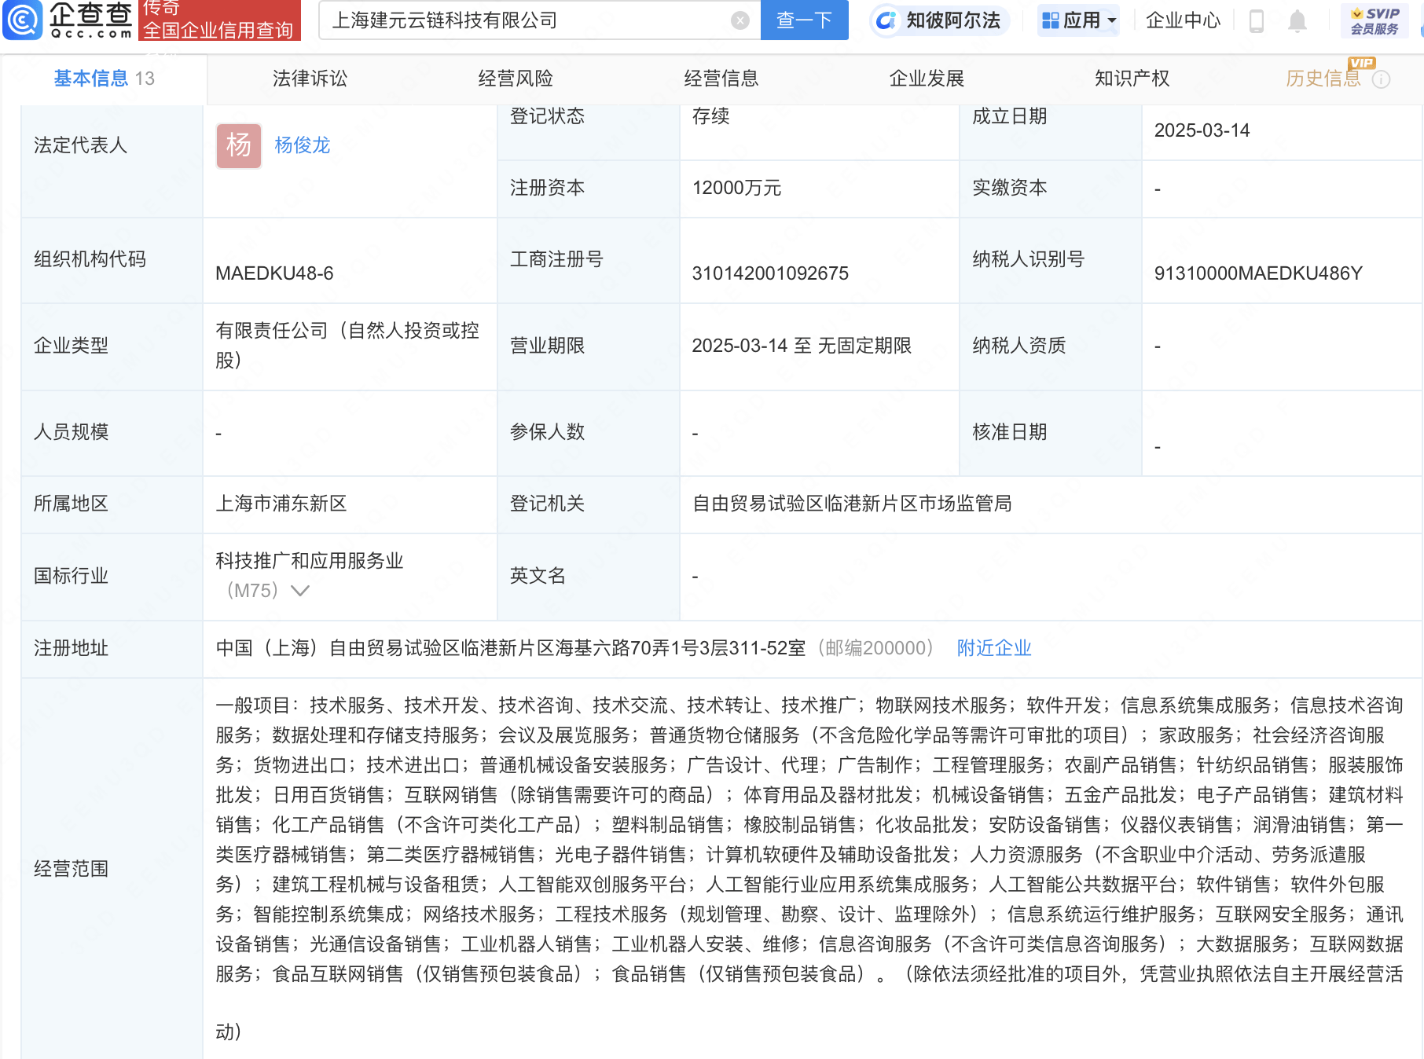Image resolution: width=1424 pixels, height=1059 pixels.
Task: Click the 附近企业 link
Action: pyautogui.click(x=994, y=648)
